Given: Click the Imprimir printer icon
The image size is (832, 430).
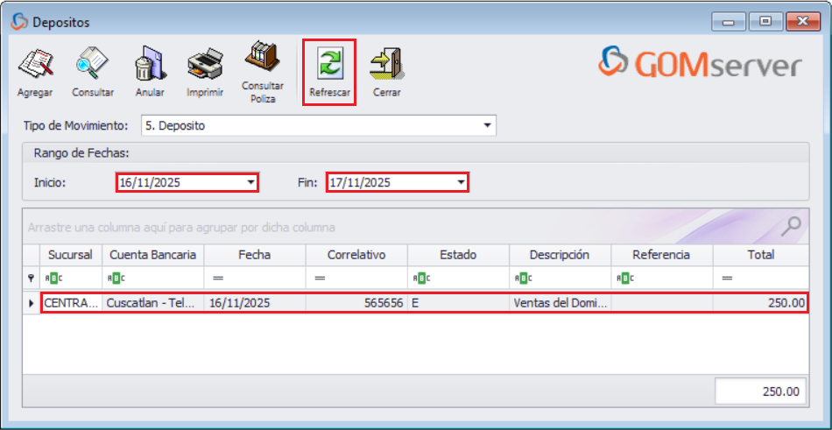Looking at the screenshot, I should click(x=205, y=64).
